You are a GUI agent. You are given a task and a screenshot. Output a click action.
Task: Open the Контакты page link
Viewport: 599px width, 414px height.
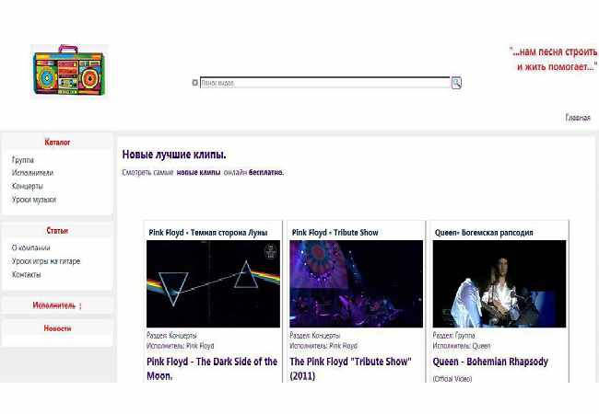27,274
